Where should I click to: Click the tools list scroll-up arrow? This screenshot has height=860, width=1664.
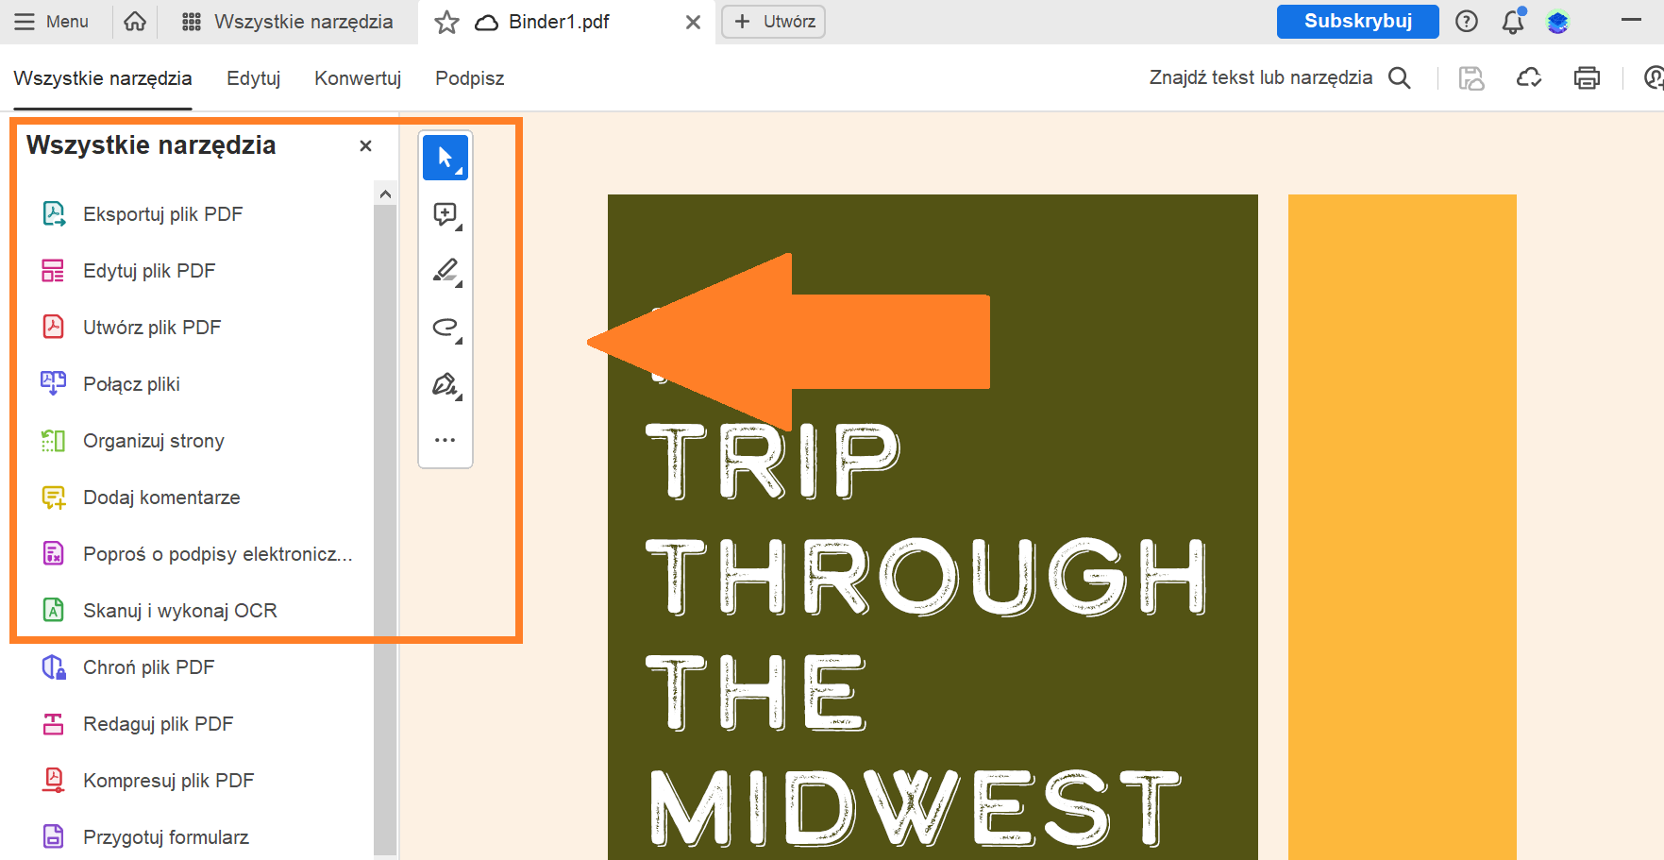385,194
